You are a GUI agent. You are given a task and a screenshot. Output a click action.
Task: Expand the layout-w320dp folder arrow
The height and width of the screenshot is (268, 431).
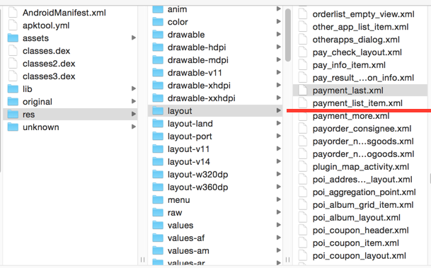tap(278, 174)
